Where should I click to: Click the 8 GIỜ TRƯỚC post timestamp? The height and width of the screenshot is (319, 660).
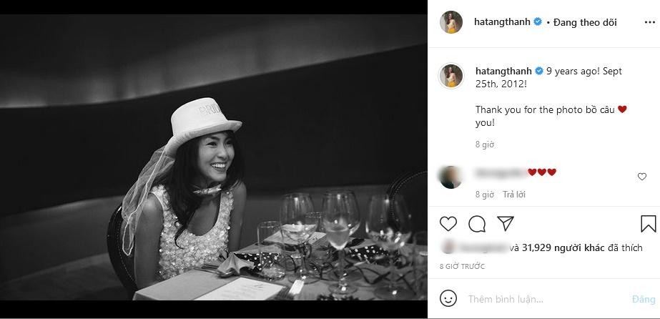[462, 266]
